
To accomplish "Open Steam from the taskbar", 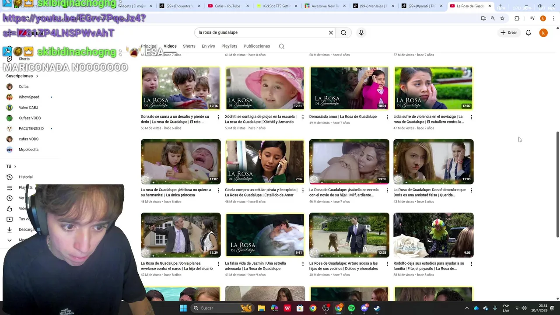I will (377, 308).
